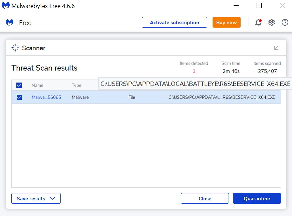
Task: Click the Items scanned value 275,407
Action: pyautogui.click(x=267, y=71)
